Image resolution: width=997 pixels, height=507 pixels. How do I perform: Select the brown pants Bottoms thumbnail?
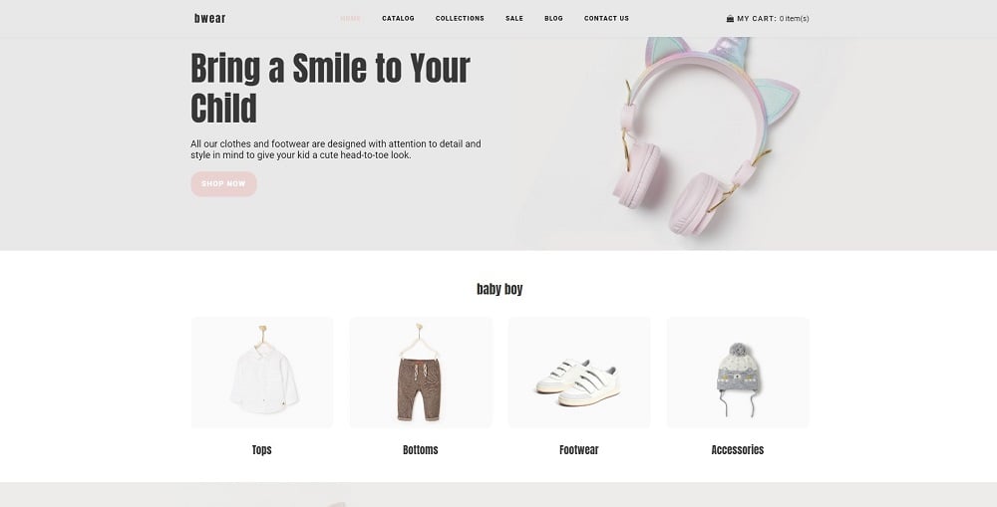[x=421, y=373]
